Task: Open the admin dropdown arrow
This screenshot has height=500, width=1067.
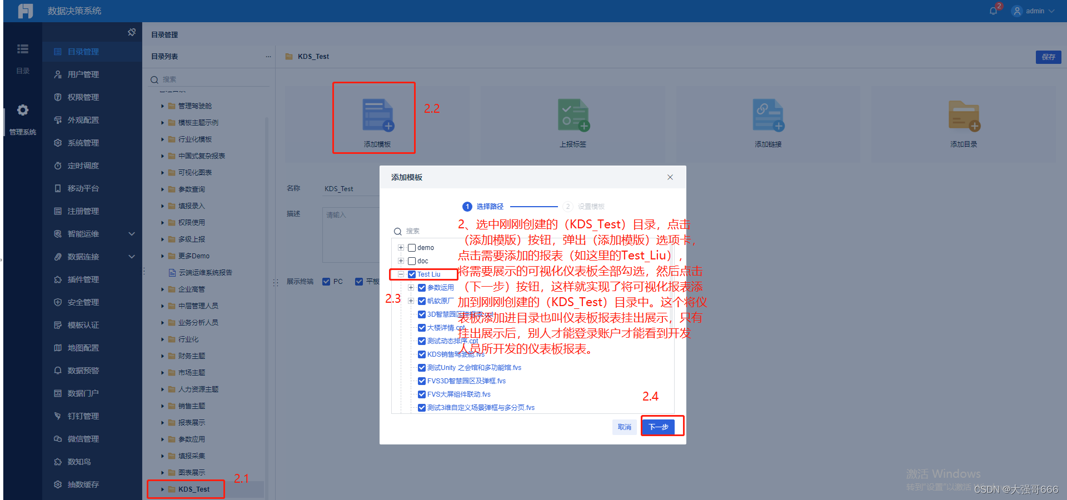Action: (1051, 11)
